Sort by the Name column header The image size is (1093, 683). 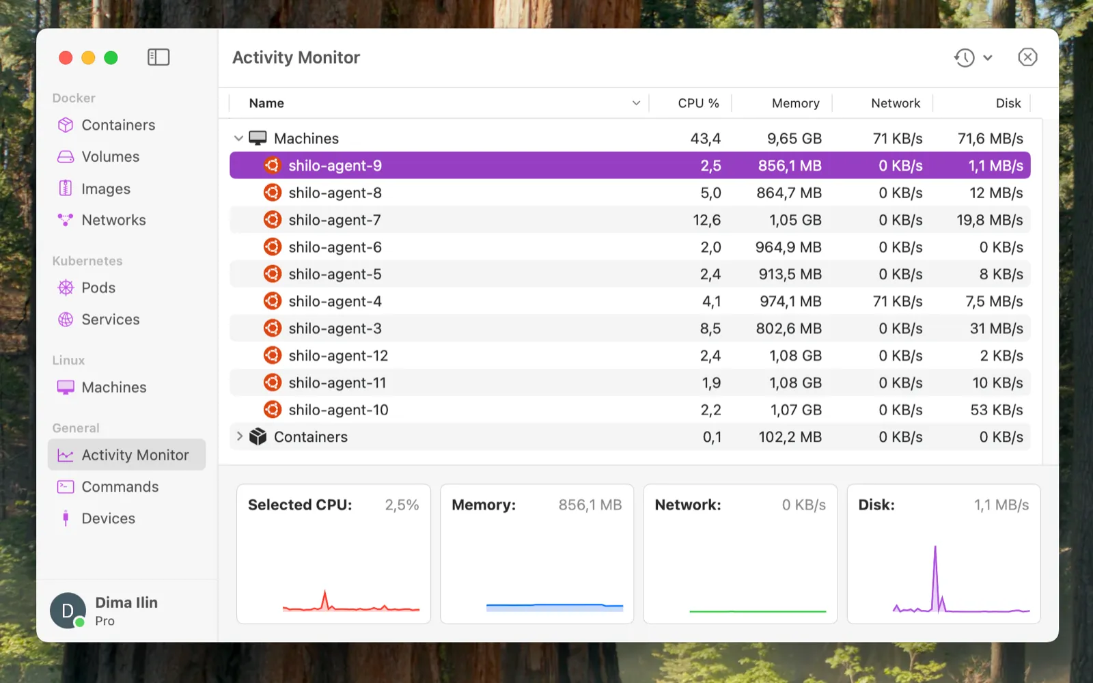tap(266, 103)
